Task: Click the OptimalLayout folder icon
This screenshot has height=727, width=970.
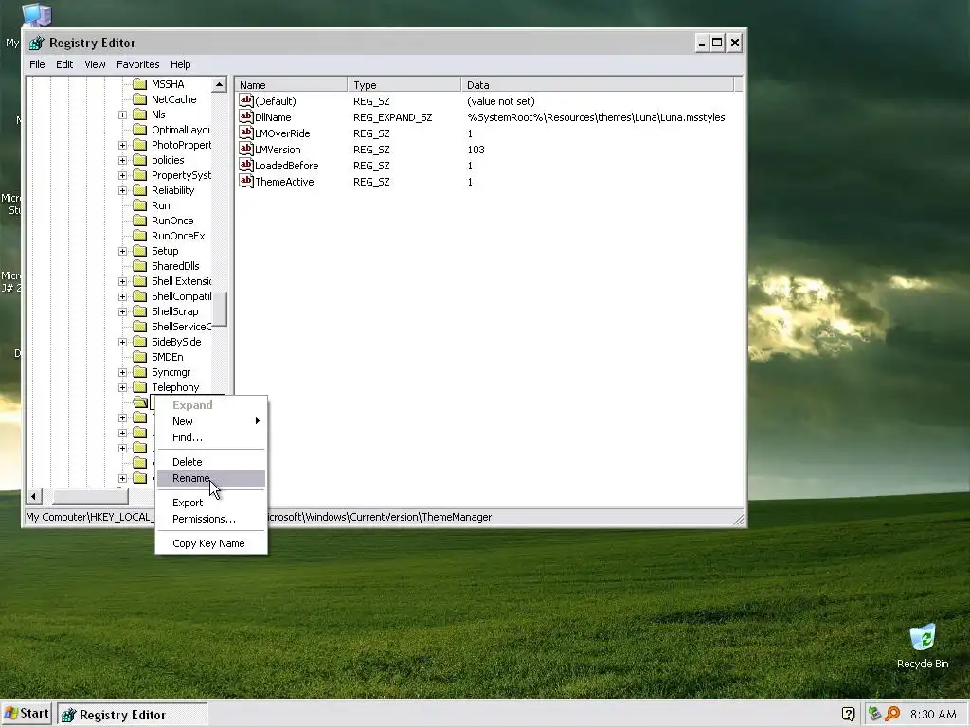Action: (140, 129)
